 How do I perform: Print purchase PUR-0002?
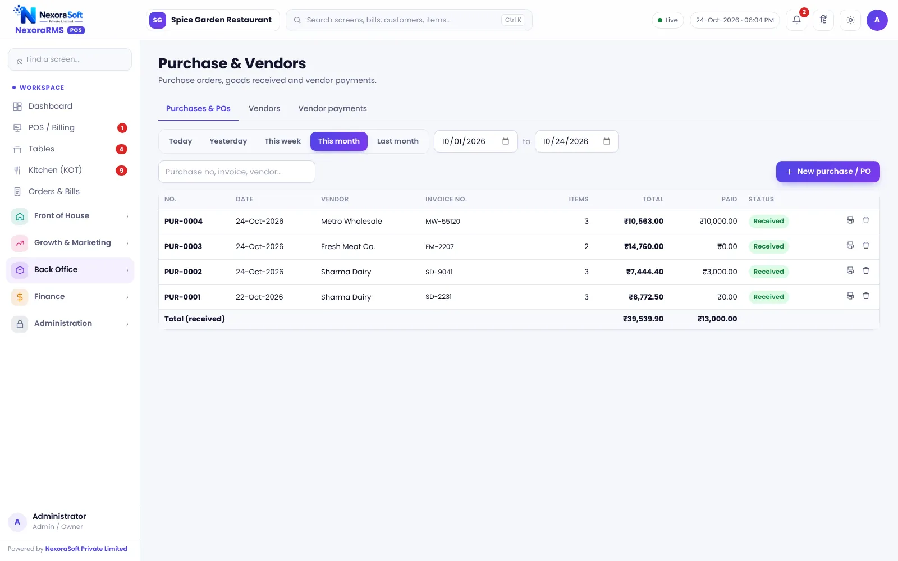pos(850,271)
